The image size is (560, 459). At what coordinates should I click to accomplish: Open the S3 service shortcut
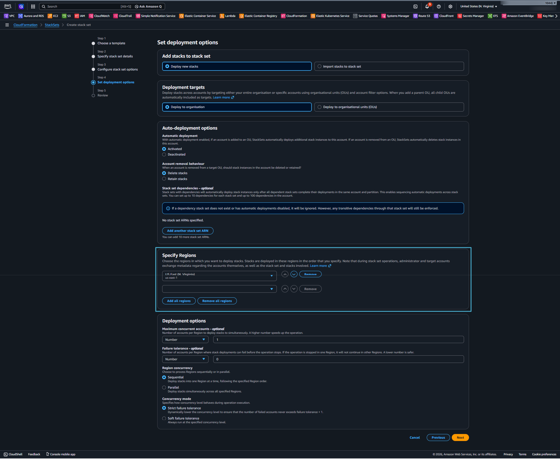(66, 16)
